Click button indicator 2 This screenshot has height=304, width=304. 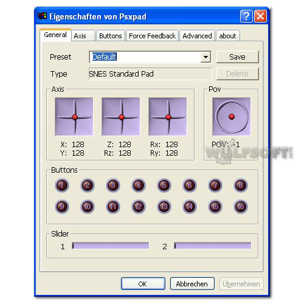88,185
